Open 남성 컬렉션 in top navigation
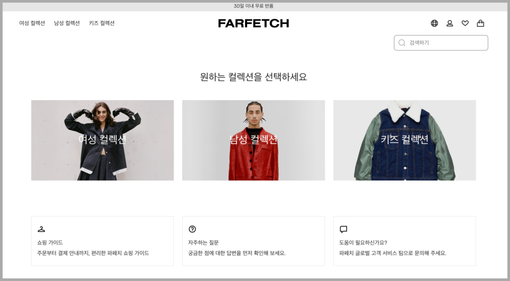Viewport: 510px width, 281px height. [x=67, y=23]
